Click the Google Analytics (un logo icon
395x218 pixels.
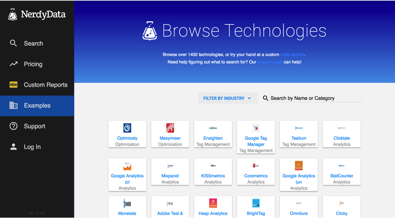(x=299, y=166)
